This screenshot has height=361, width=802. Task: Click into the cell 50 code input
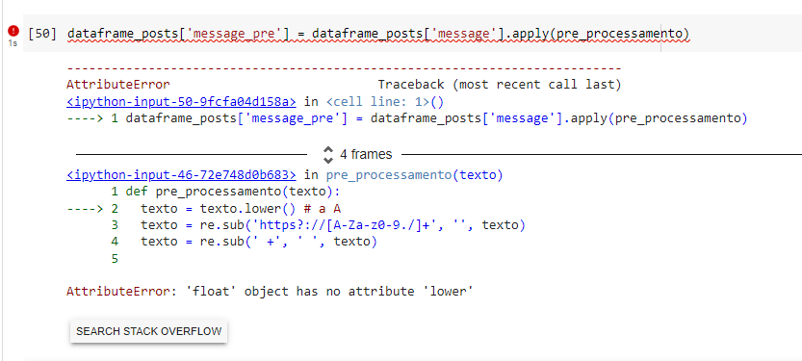click(x=378, y=34)
